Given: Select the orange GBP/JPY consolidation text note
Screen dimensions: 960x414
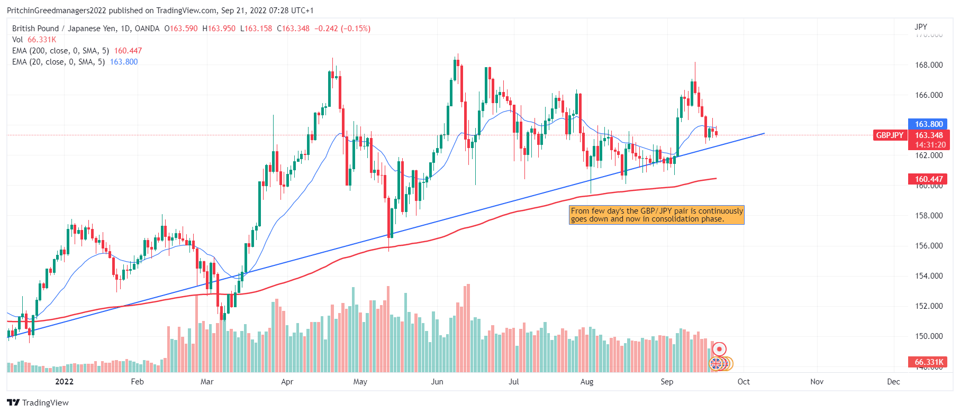Looking at the screenshot, I should tap(657, 215).
